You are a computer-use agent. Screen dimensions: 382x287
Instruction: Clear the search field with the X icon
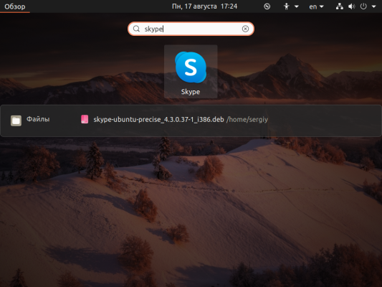(245, 29)
